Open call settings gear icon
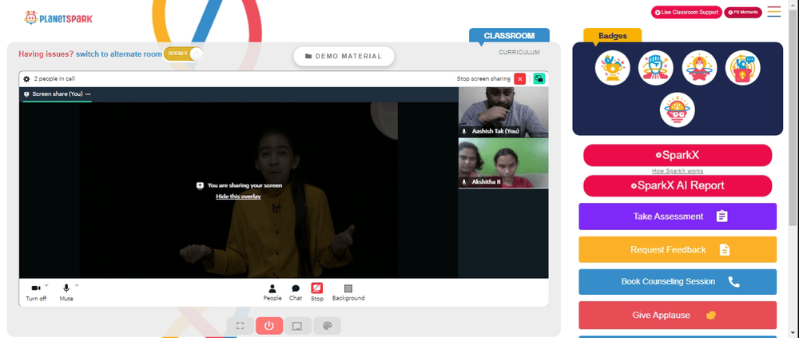Screen dimensions: 799x338 pyautogui.click(x=27, y=79)
